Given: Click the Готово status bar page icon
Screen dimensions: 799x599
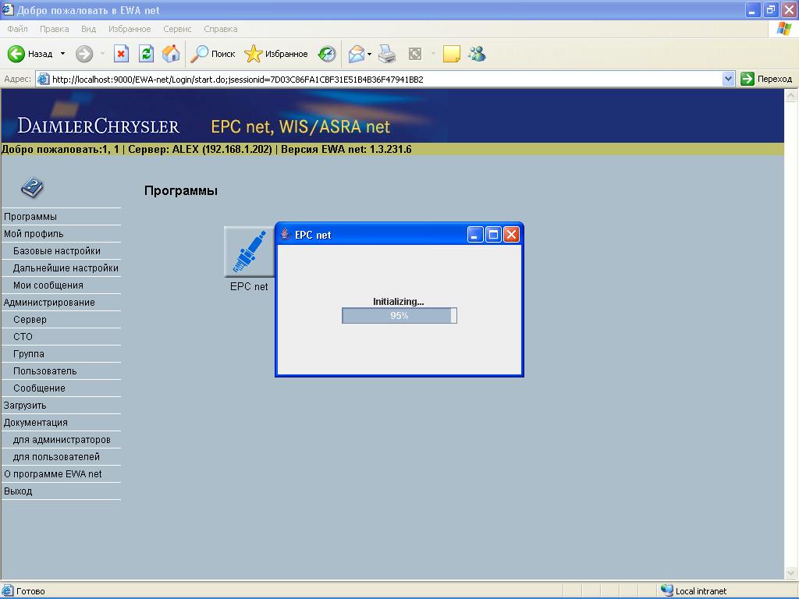Looking at the screenshot, I should click(7, 591).
